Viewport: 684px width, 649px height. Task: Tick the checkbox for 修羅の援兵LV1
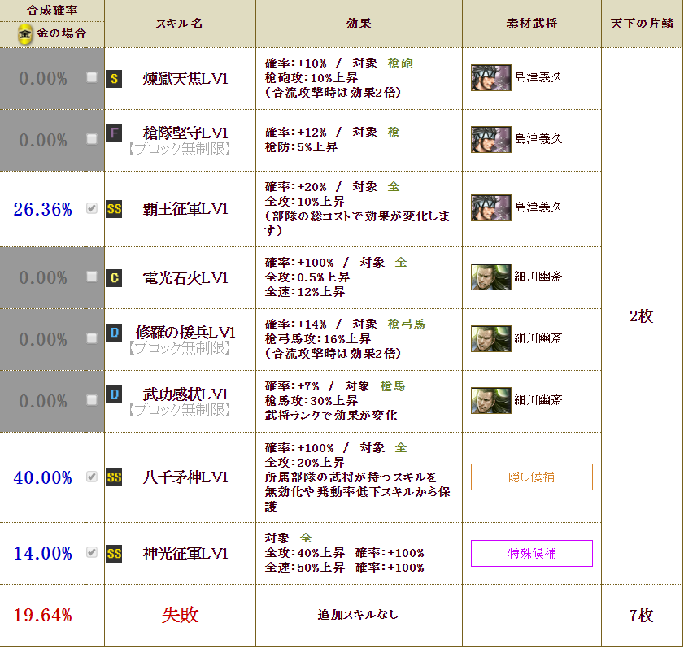click(x=92, y=338)
